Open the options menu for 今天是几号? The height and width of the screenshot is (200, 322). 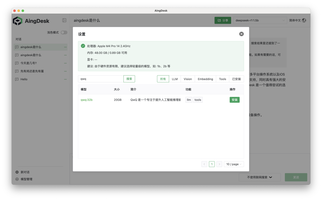[x=65, y=63]
